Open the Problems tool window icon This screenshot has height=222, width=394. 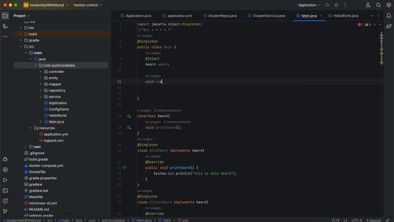click(5, 201)
